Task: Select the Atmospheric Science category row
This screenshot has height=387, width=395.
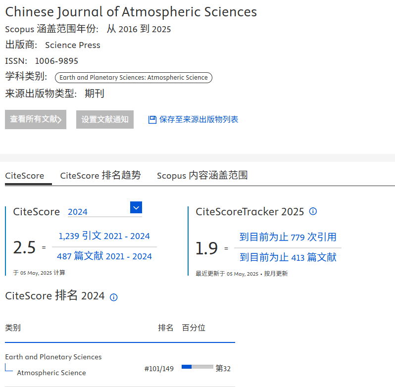Action: pos(51,373)
